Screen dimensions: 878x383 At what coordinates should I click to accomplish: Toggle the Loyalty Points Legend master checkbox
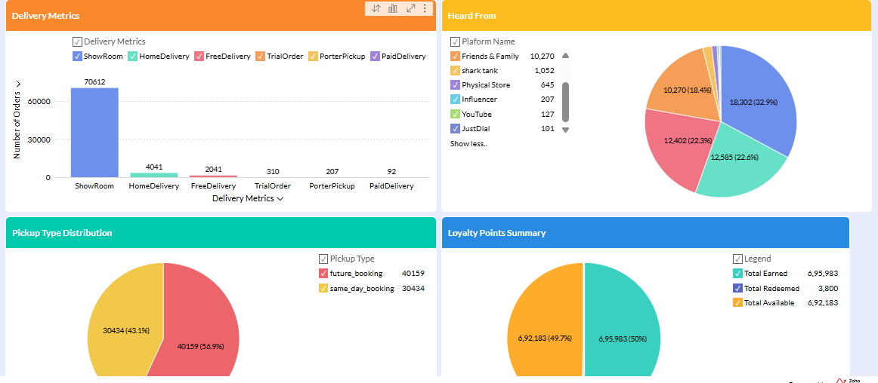click(x=737, y=259)
